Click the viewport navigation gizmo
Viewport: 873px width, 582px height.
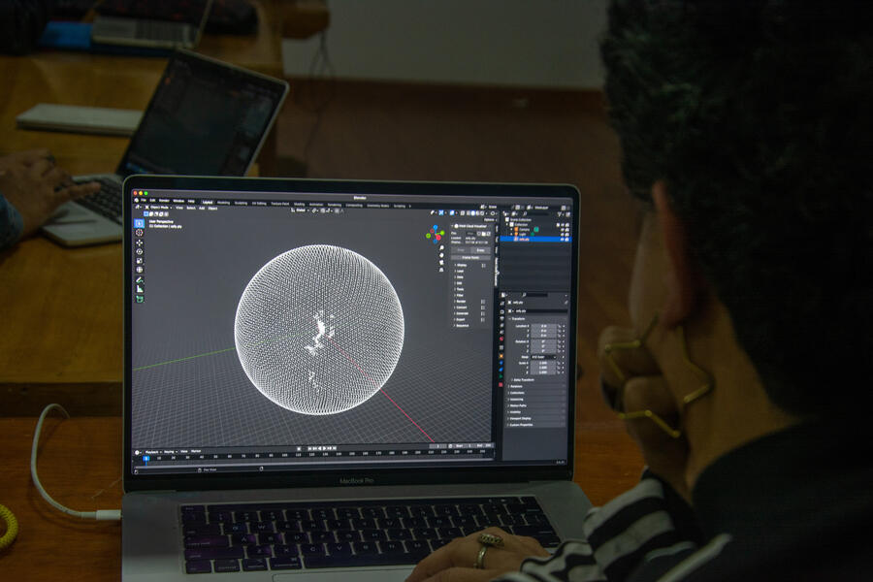click(x=436, y=235)
